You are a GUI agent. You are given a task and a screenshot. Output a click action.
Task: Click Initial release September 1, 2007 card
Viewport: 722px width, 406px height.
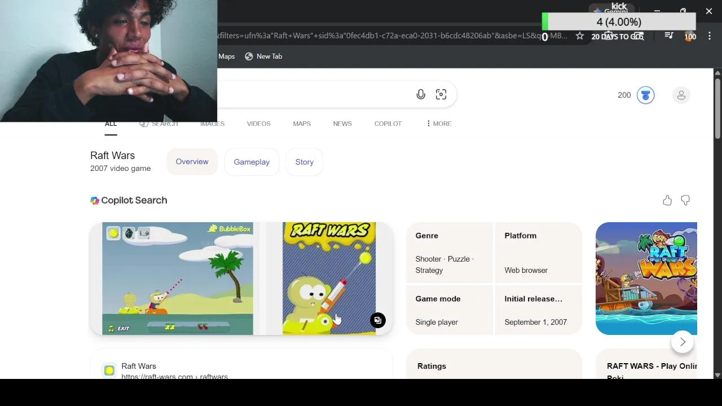pos(538,310)
